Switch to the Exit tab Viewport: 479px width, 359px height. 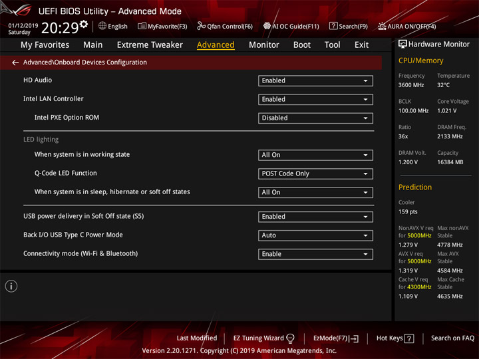pos(361,45)
